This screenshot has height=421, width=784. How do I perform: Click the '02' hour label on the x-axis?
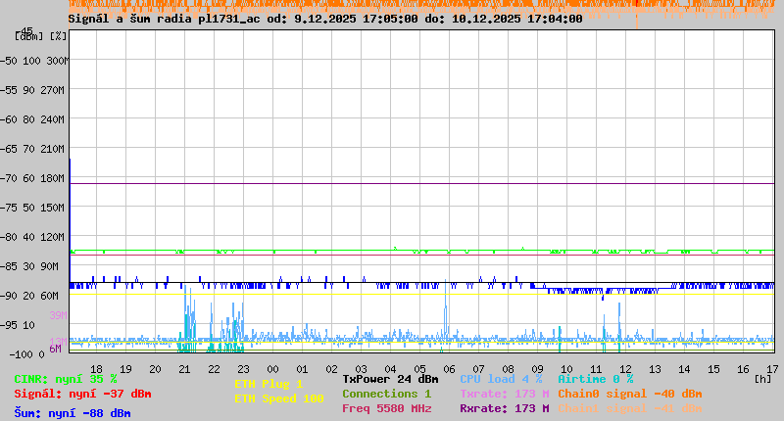pos(331,369)
